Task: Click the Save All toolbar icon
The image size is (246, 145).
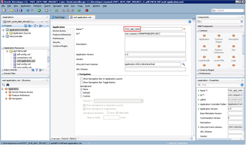Action: pos(21,11)
